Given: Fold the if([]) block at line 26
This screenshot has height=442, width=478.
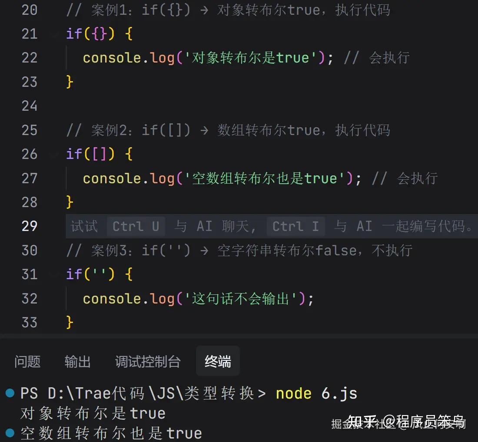Looking at the screenshot, I should tap(55, 154).
